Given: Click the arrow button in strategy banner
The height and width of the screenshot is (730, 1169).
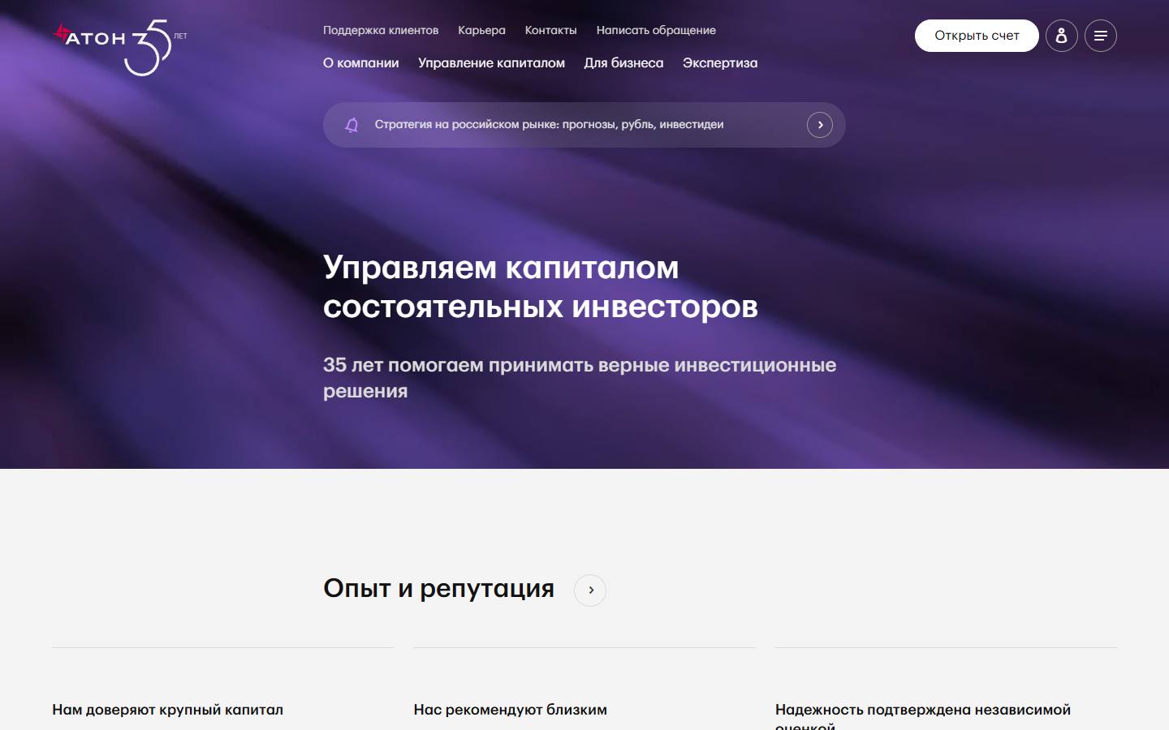Looking at the screenshot, I should click(x=820, y=125).
